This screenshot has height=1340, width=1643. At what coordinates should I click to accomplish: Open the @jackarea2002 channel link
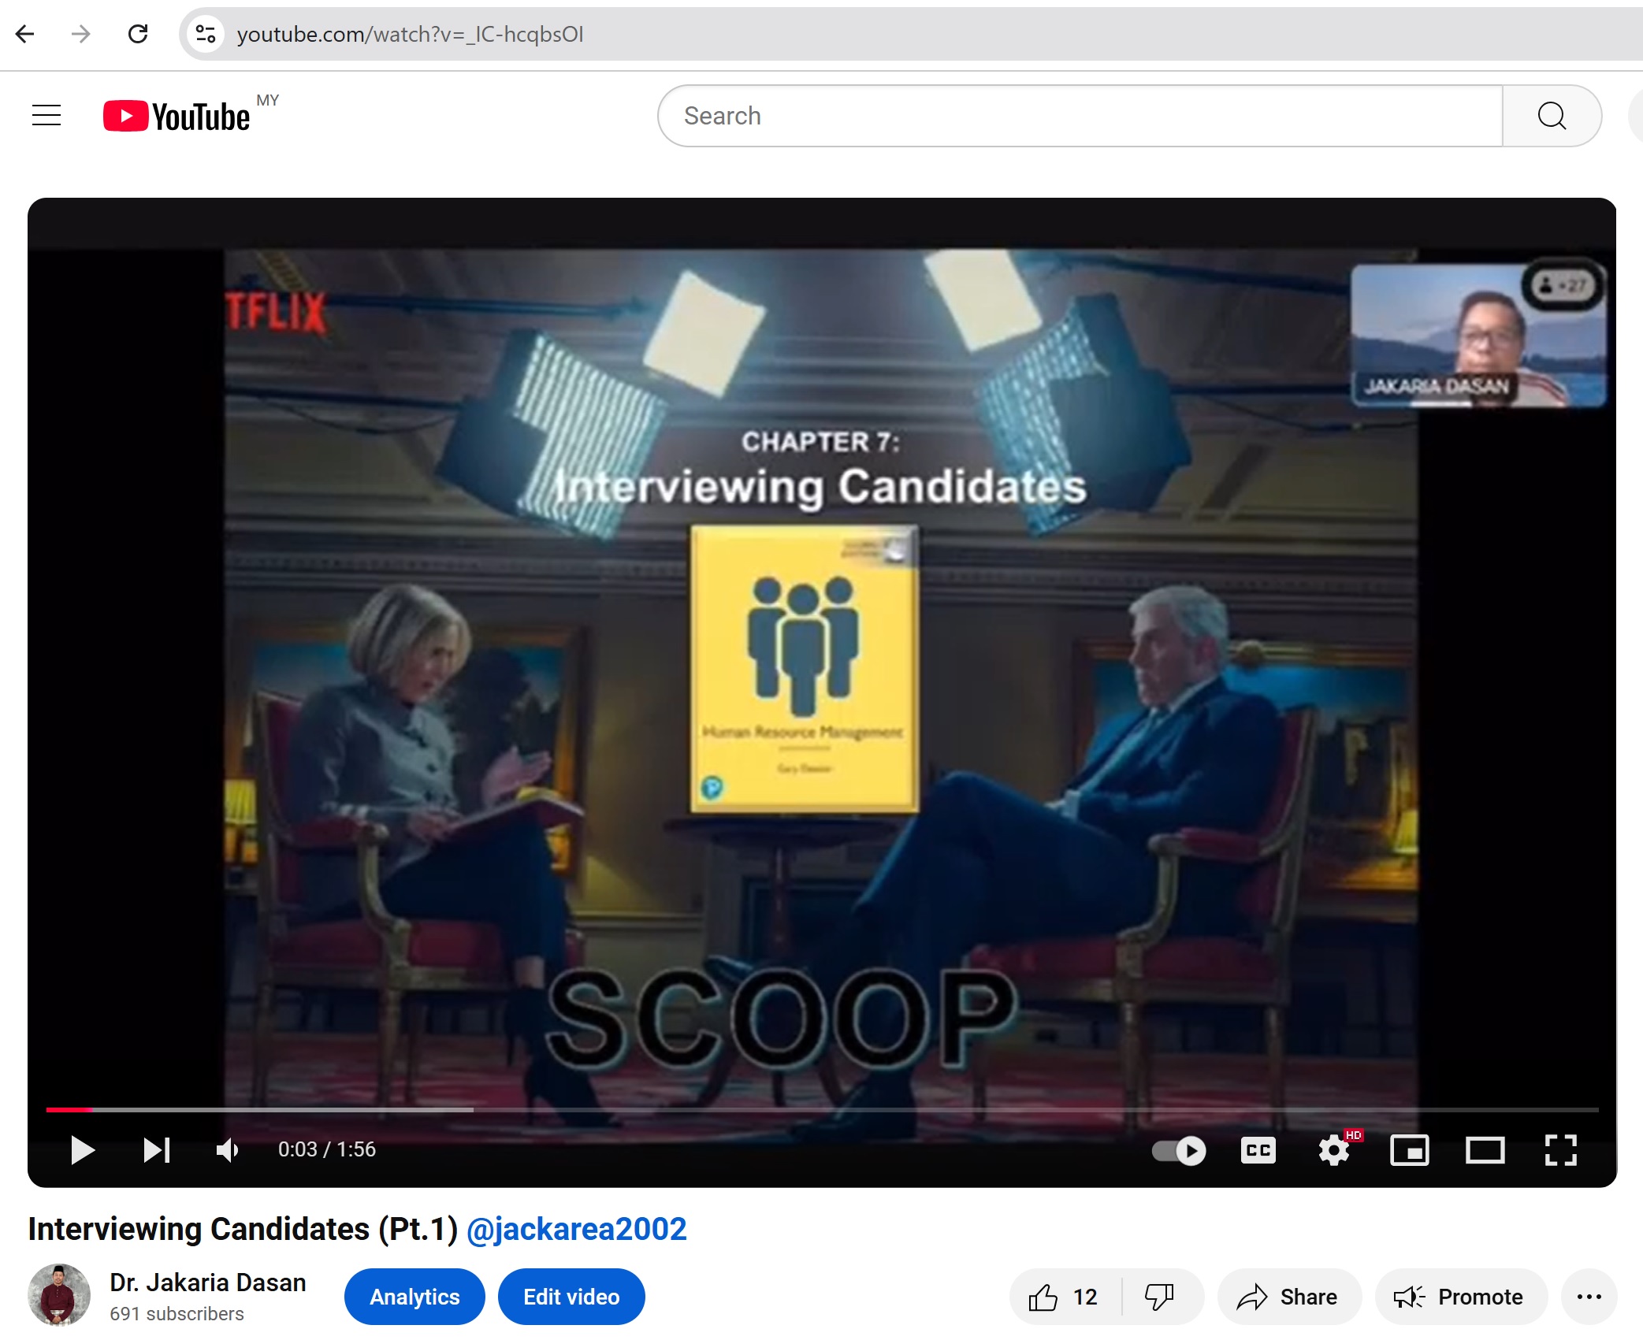576,1229
